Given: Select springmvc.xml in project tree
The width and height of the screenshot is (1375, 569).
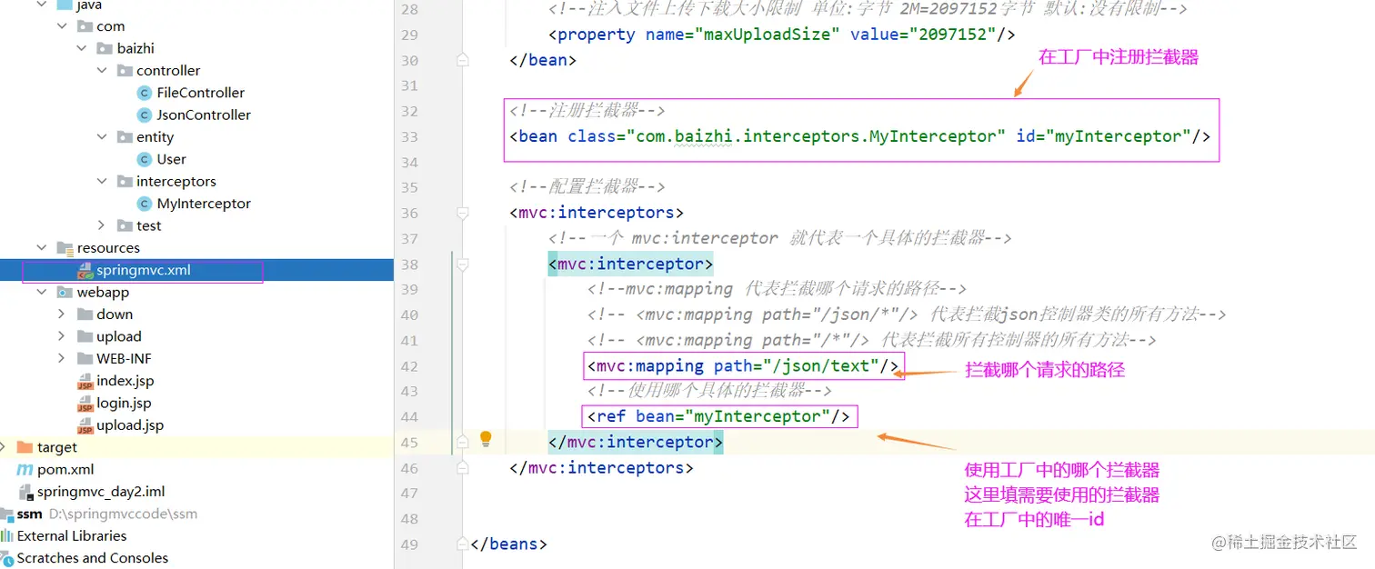Looking at the screenshot, I should click(144, 270).
